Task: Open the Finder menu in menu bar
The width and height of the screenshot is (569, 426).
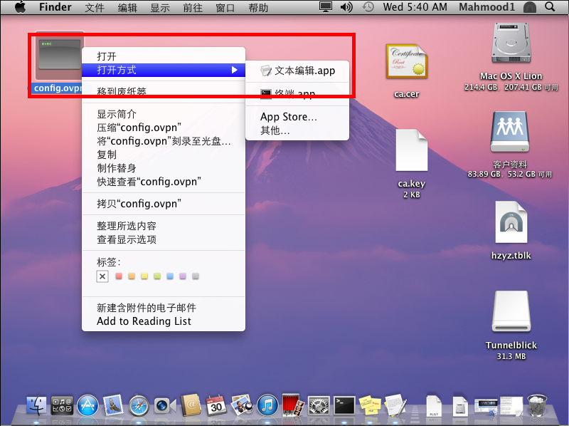Action: (x=55, y=7)
